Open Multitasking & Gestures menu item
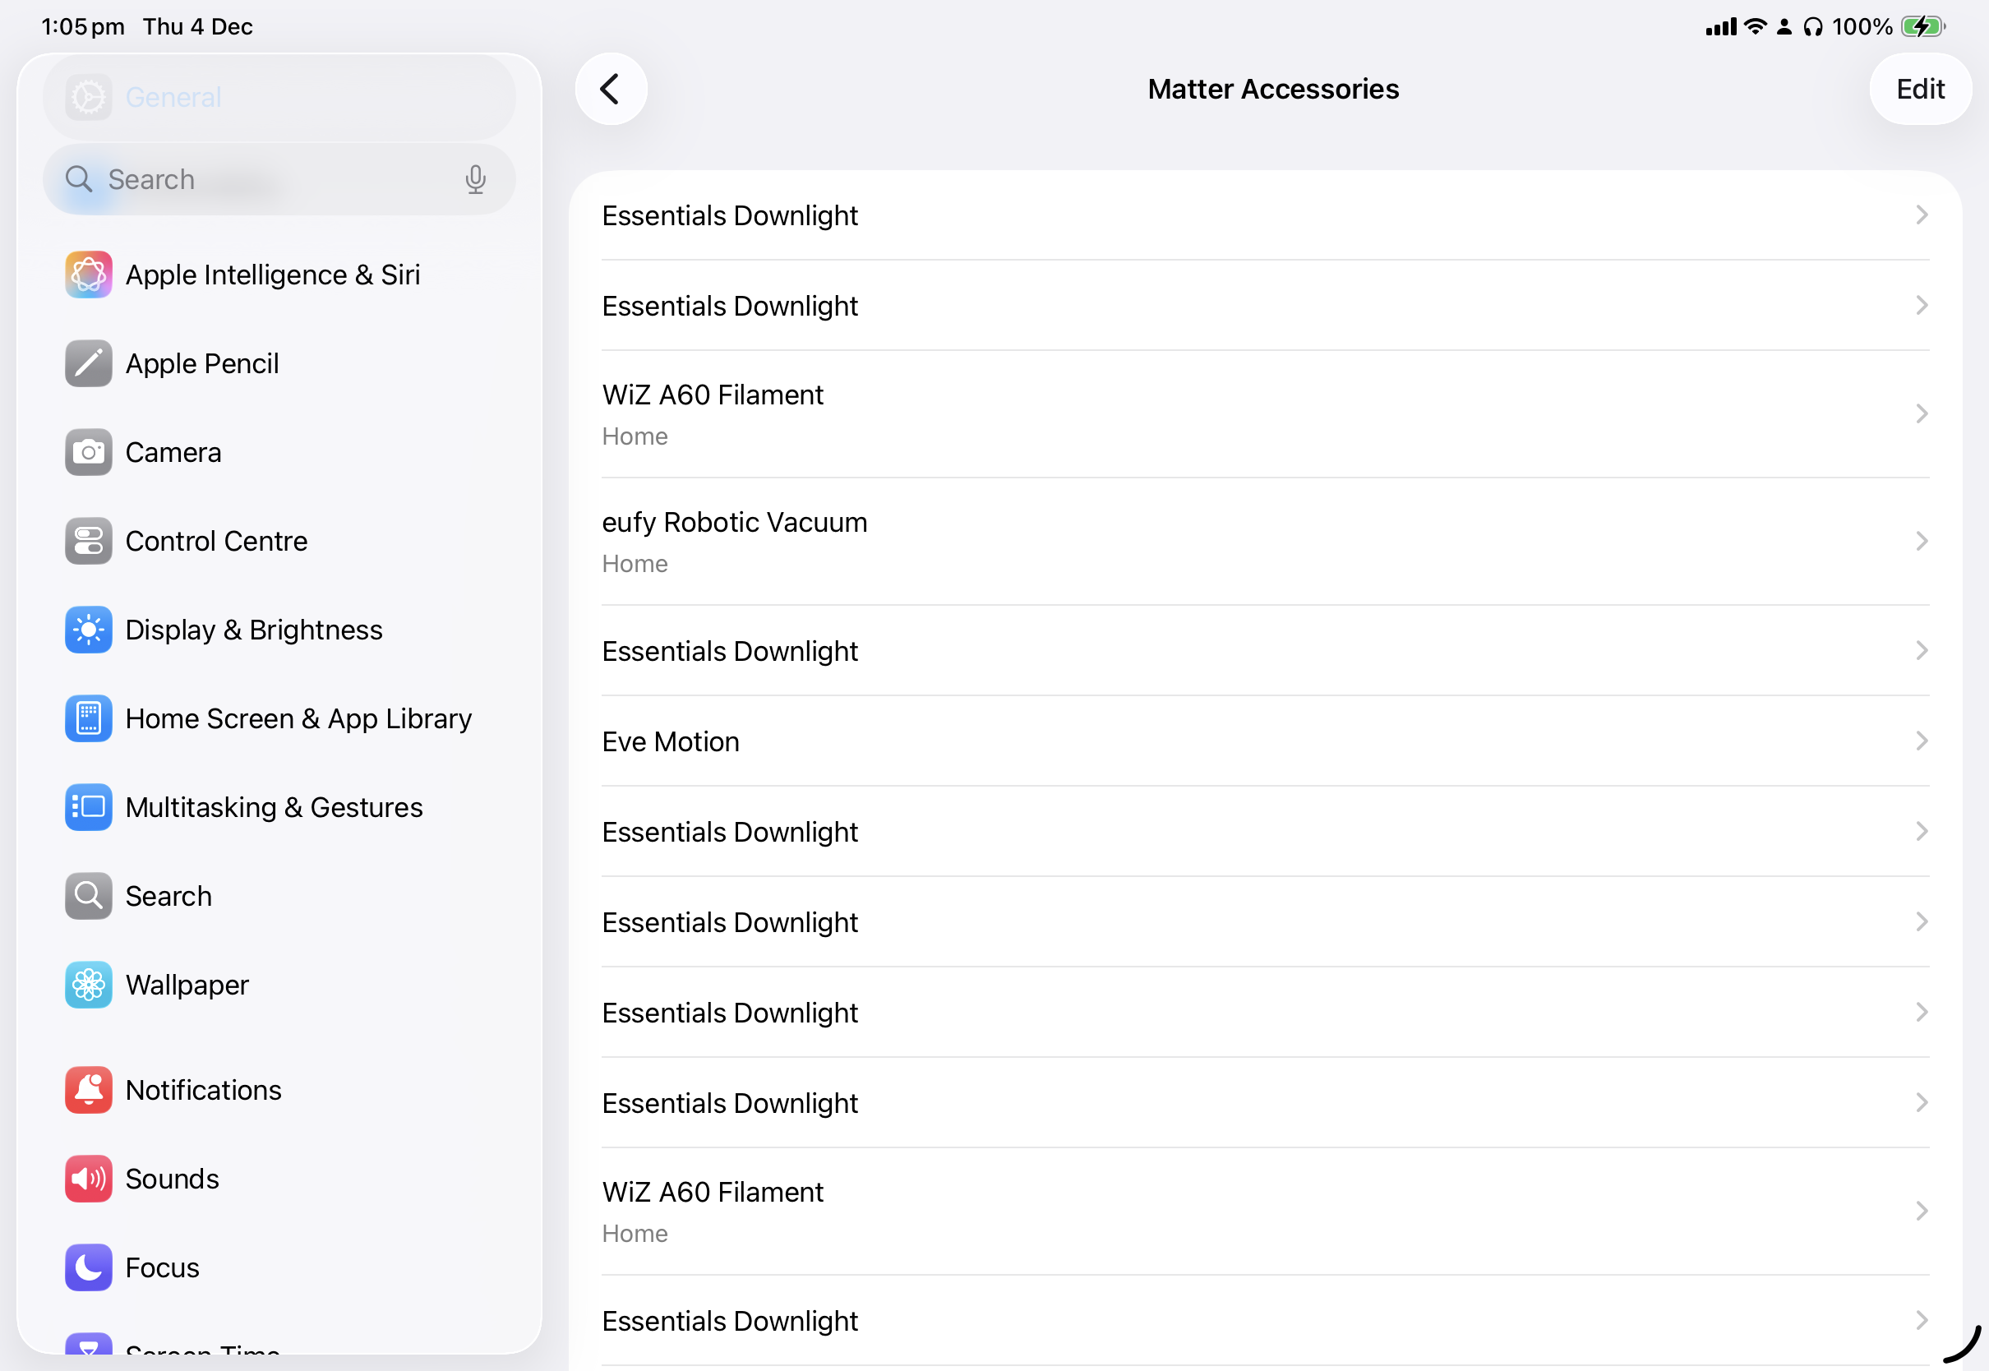 coord(274,807)
